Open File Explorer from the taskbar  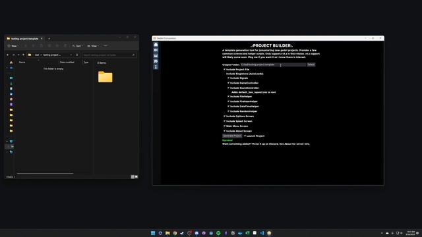point(167,233)
